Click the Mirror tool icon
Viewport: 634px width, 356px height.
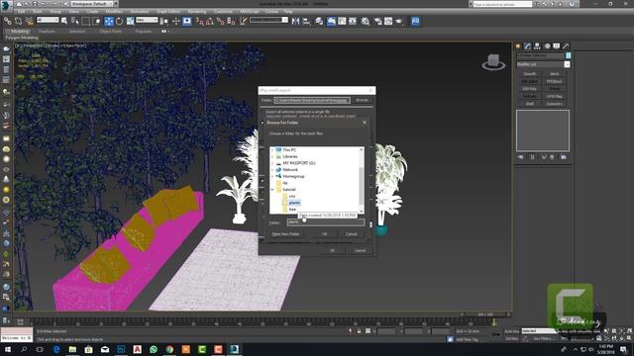[x=295, y=21]
